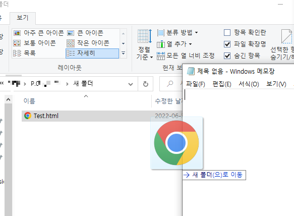Open Notepad View (보기) menu

pyautogui.click(x=276, y=84)
